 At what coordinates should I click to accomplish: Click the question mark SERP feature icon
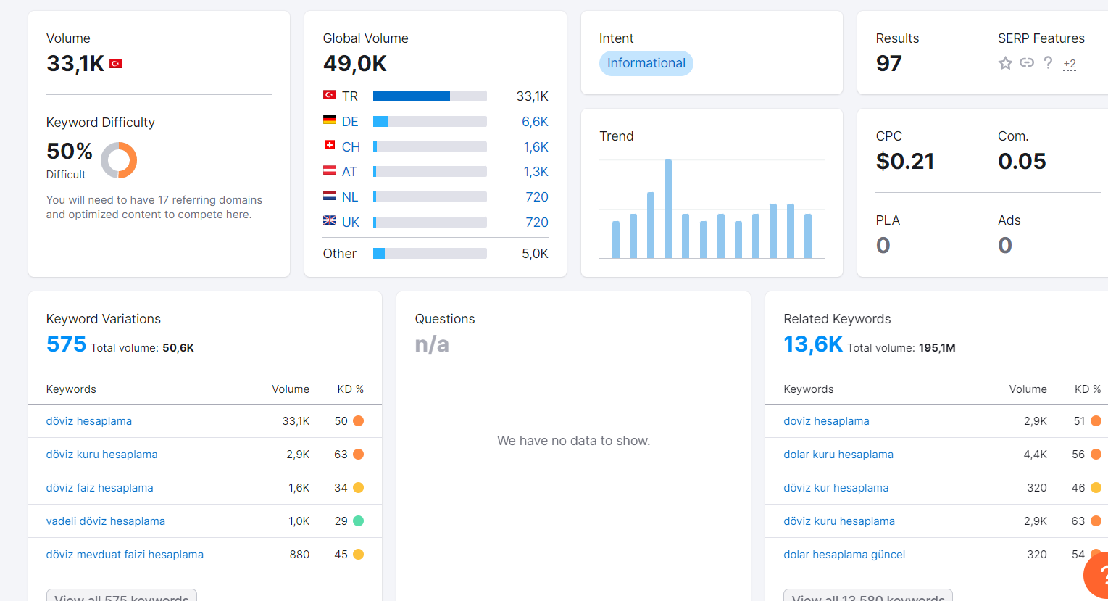(x=1048, y=63)
